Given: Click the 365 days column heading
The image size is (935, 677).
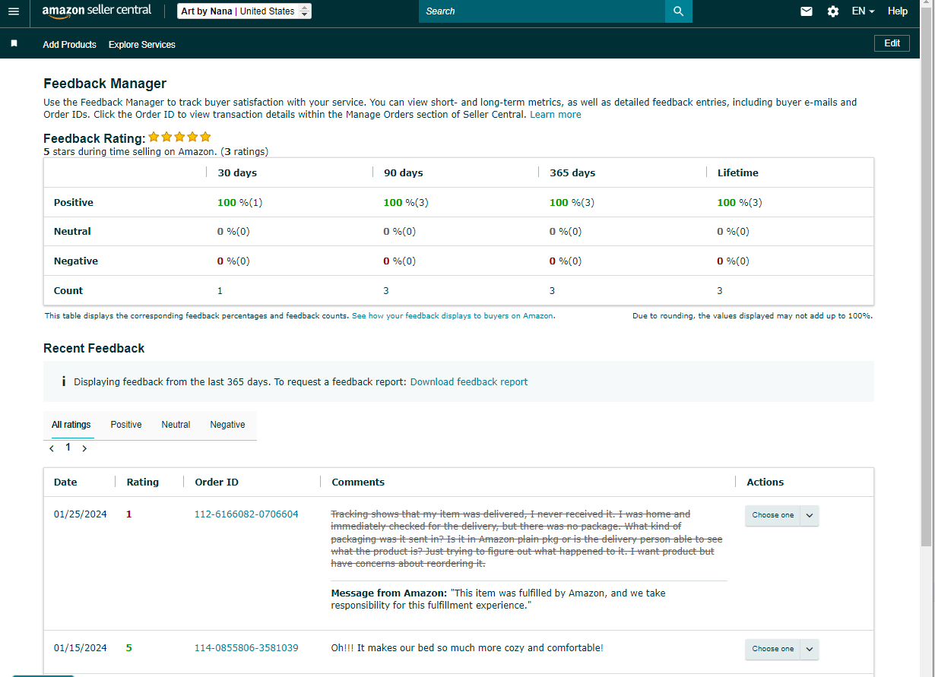Looking at the screenshot, I should coord(572,173).
